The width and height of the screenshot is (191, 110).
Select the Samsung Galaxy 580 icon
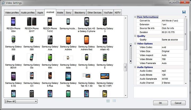pos(32,40)
